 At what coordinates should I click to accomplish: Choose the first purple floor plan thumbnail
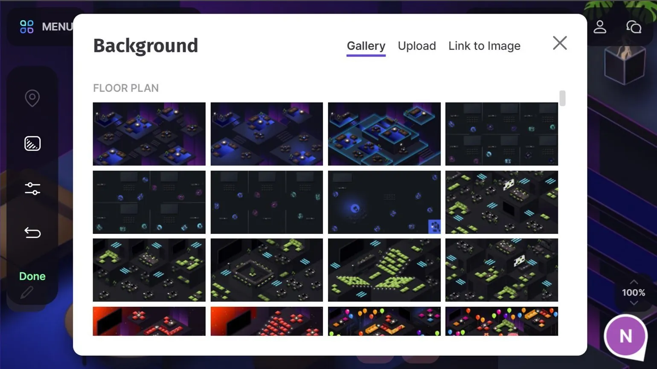(149, 134)
